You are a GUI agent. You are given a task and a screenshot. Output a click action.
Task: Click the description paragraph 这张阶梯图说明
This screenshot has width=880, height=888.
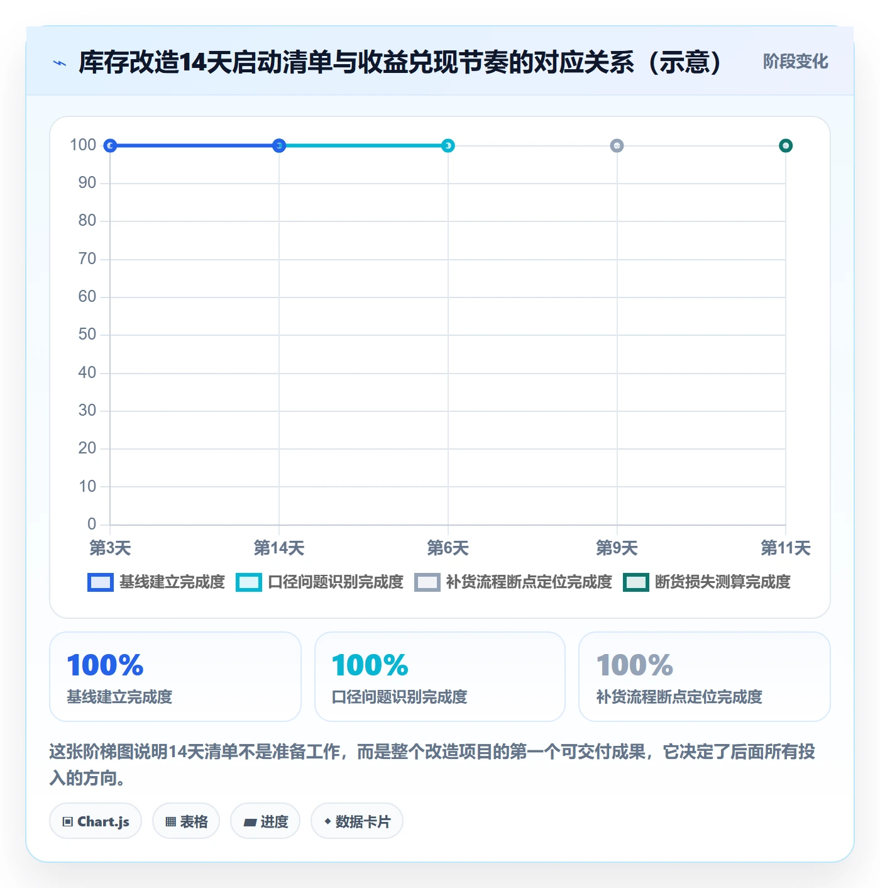(x=432, y=765)
